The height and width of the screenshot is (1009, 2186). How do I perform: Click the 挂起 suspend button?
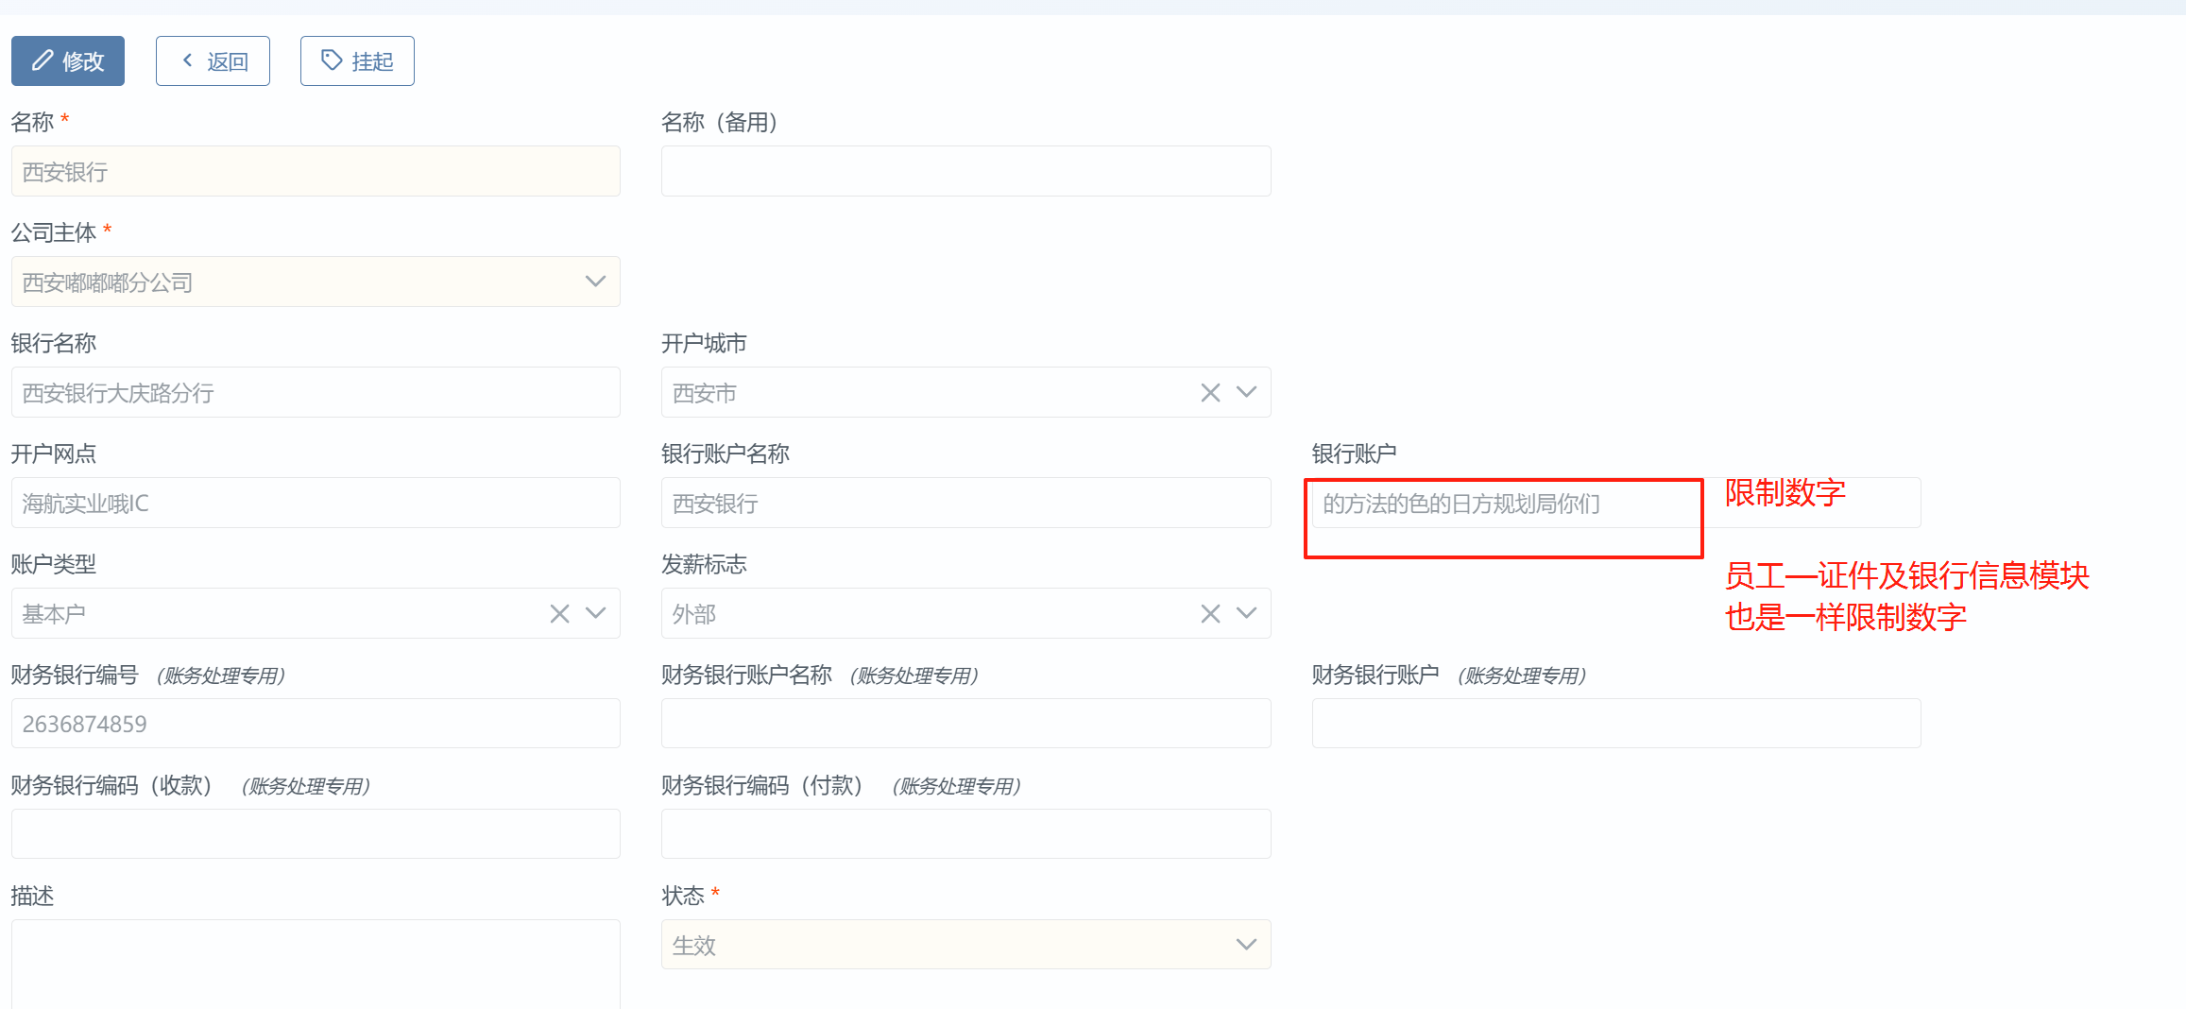click(x=357, y=61)
